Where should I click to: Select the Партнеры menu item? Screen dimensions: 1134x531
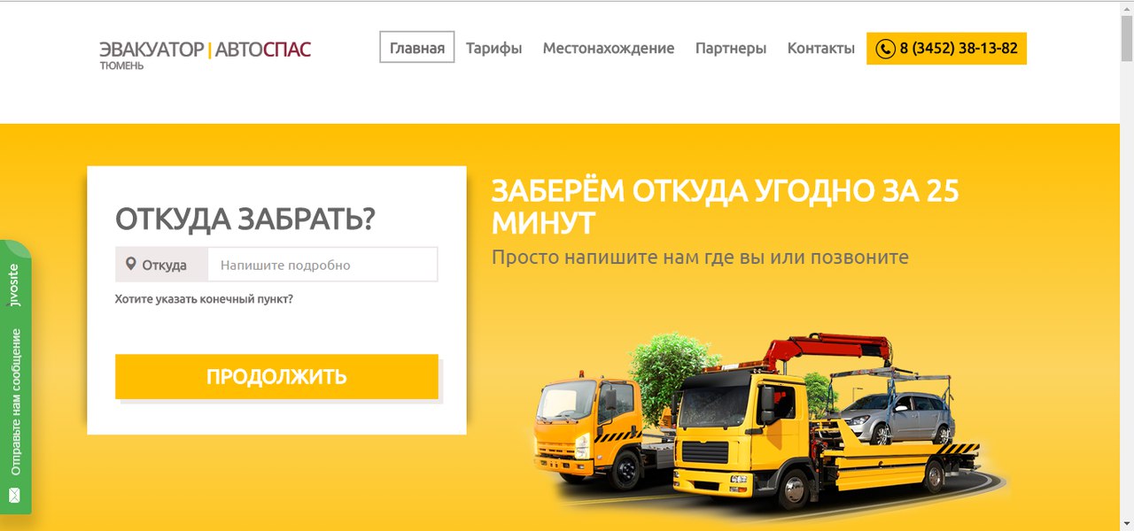coord(731,48)
